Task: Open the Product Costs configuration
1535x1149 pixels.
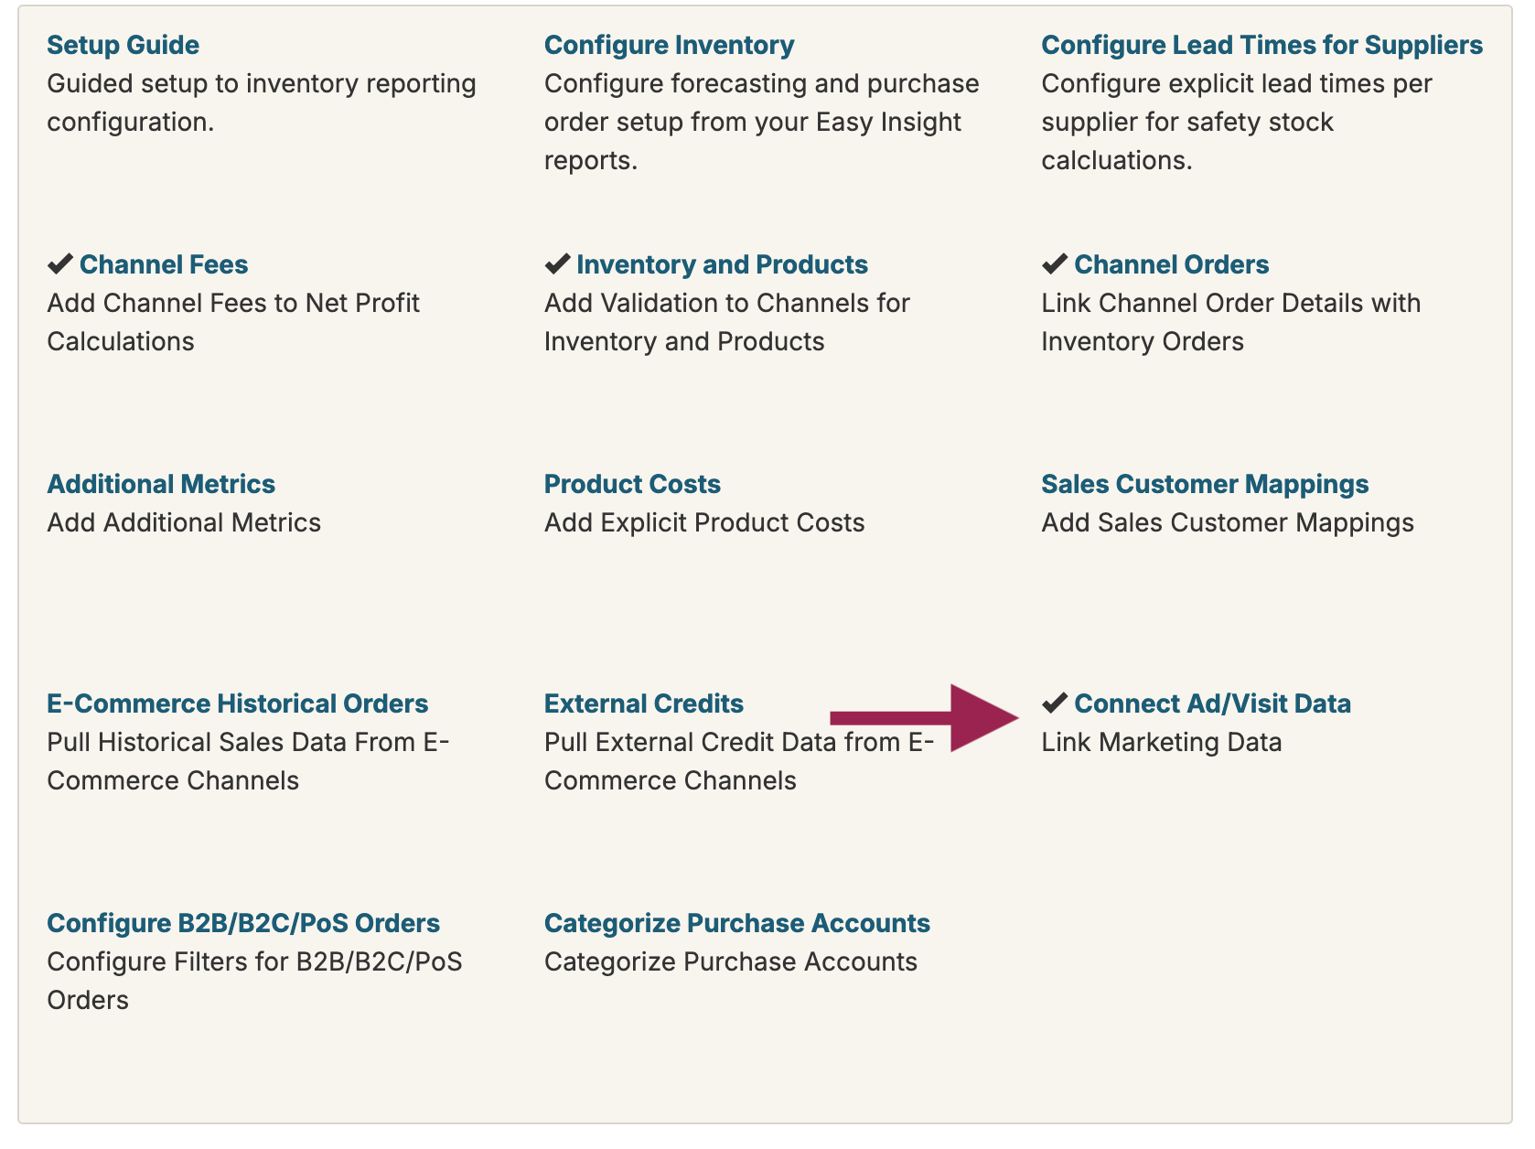Action: pos(632,484)
